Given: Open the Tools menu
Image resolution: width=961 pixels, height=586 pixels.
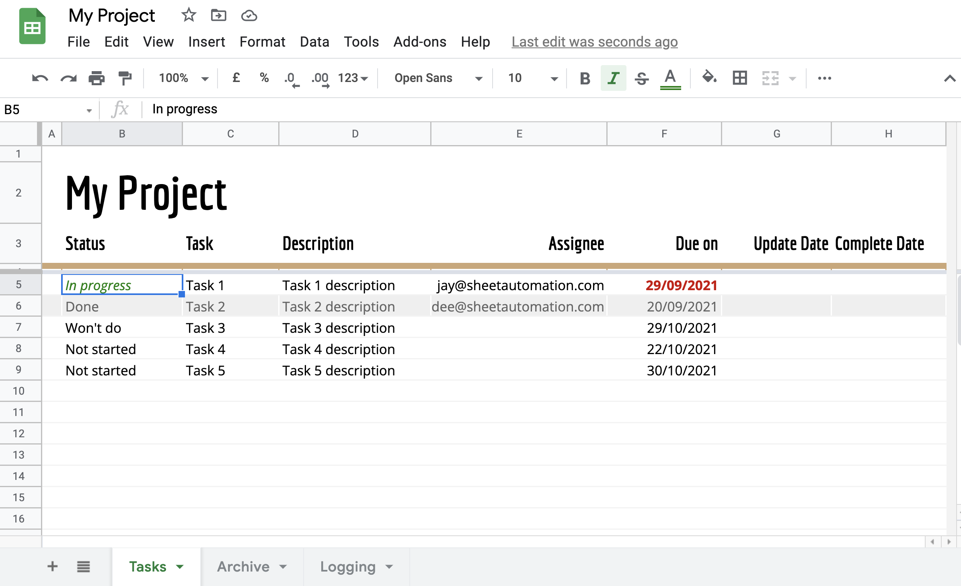Looking at the screenshot, I should coord(361,42).
